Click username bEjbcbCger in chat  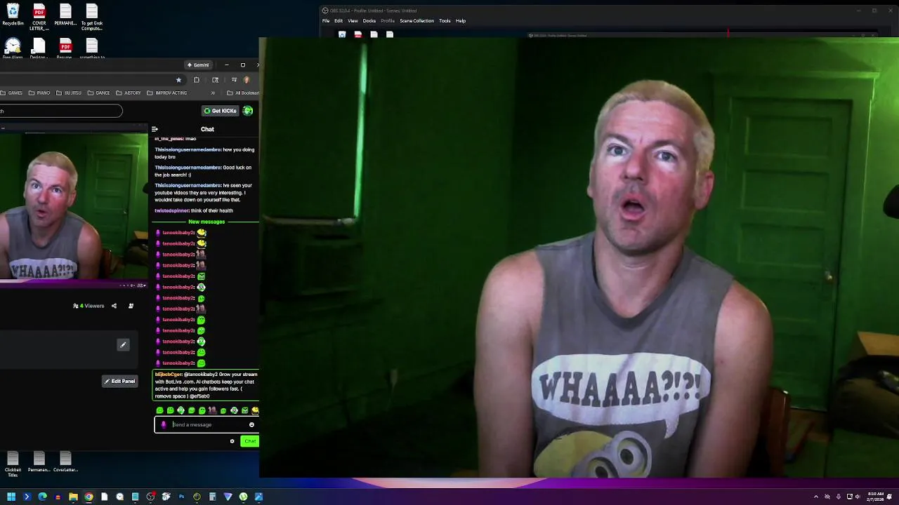point(169,375)
